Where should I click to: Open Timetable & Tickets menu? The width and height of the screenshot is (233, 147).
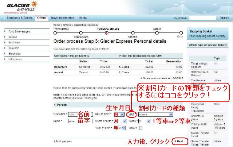point(20,18)
